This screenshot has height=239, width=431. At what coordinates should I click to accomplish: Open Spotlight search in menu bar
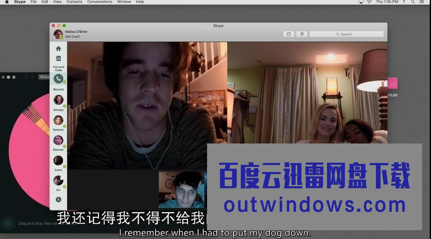pos(412,2)
